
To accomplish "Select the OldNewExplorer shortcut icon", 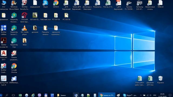I will [x=14, y=80].
